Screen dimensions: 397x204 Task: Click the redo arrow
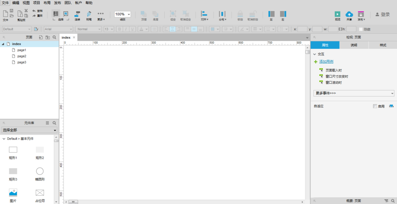click(34, 16)
